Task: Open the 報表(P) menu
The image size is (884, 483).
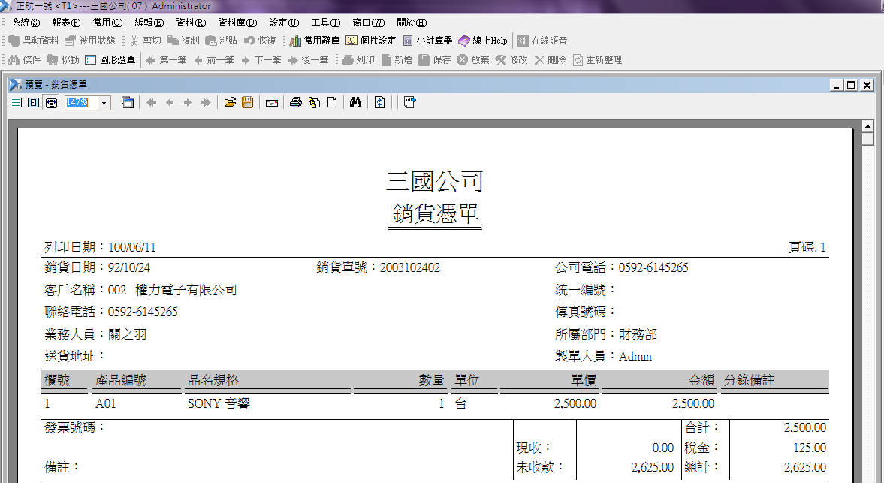Action: coord(66,23)
